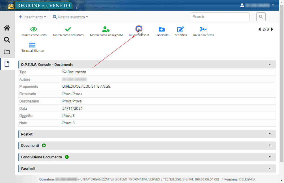The height and width of the screenshot is (183, 284).
Task: Return via Torna all'Elenco list icon
Action: tap(33, 45)
